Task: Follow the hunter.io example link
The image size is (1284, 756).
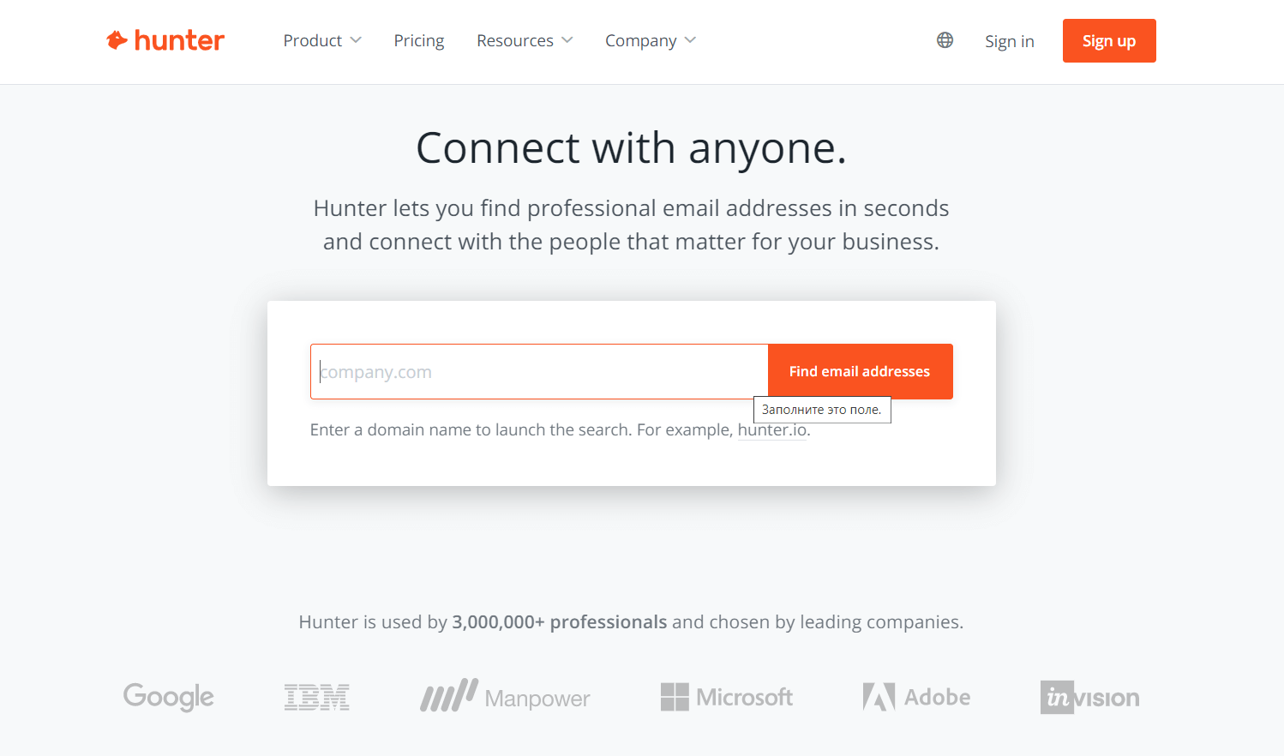Action: [x=772, y=429]
